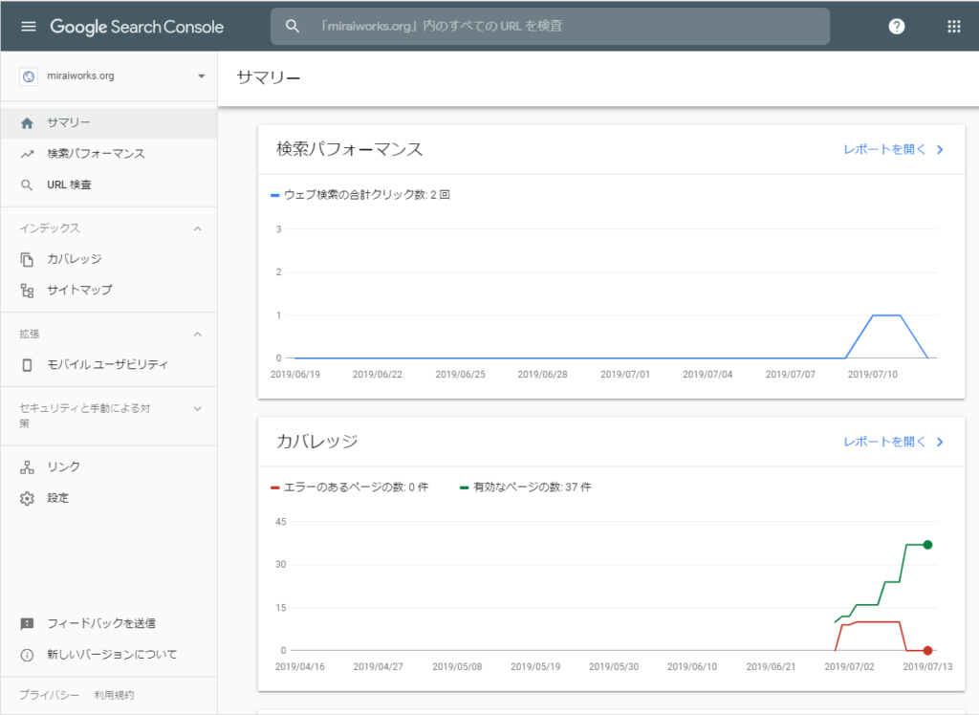The image size is (979, 715).
Task: Open the hamburger main menu
Action: pyautogui.click(x=29, y=26)
